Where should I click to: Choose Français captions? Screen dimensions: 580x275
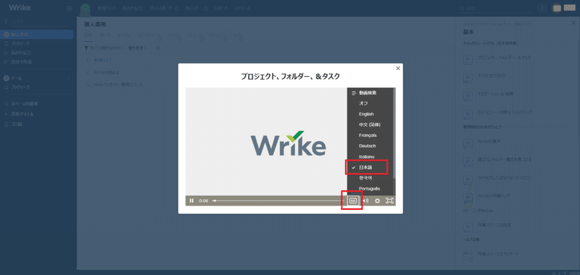pyautogui.click(x=368, y=135)
